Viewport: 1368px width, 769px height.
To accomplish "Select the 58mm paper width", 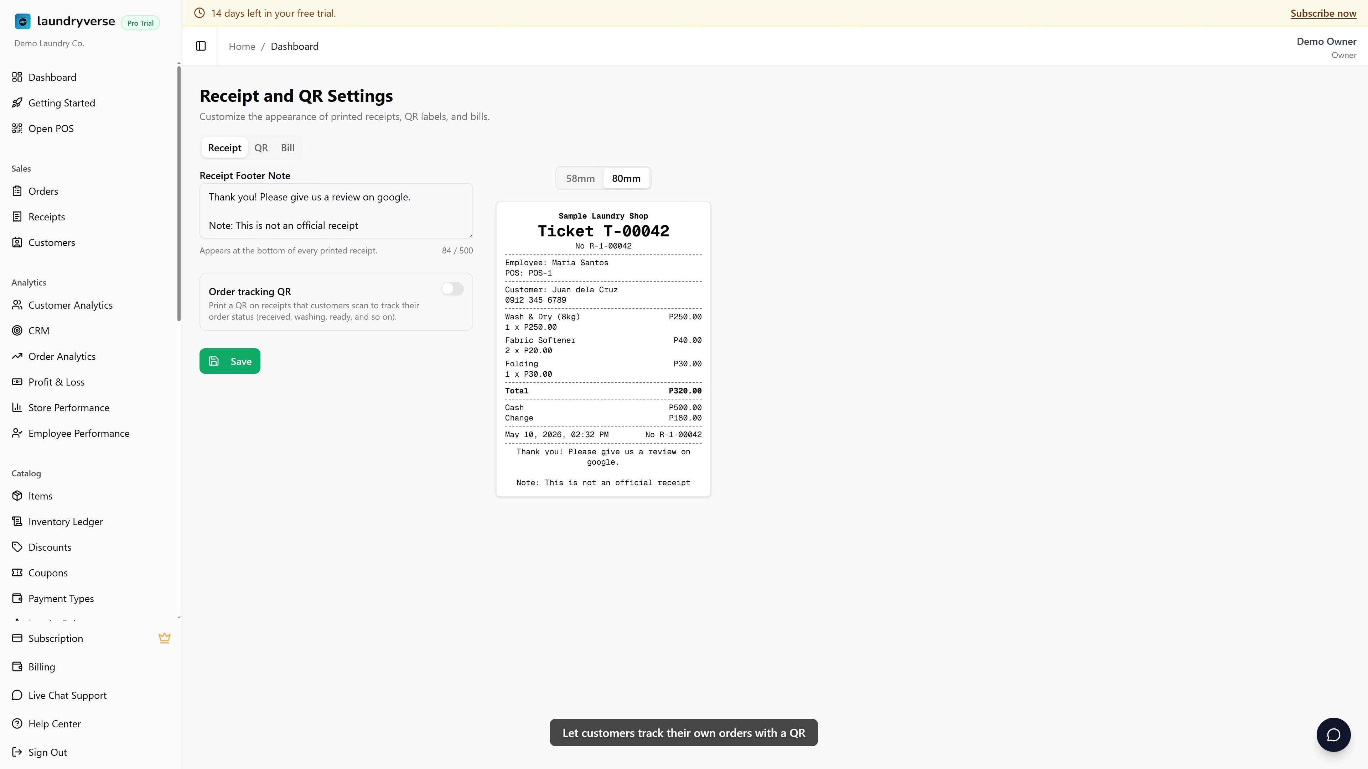I will coord(580,178).
